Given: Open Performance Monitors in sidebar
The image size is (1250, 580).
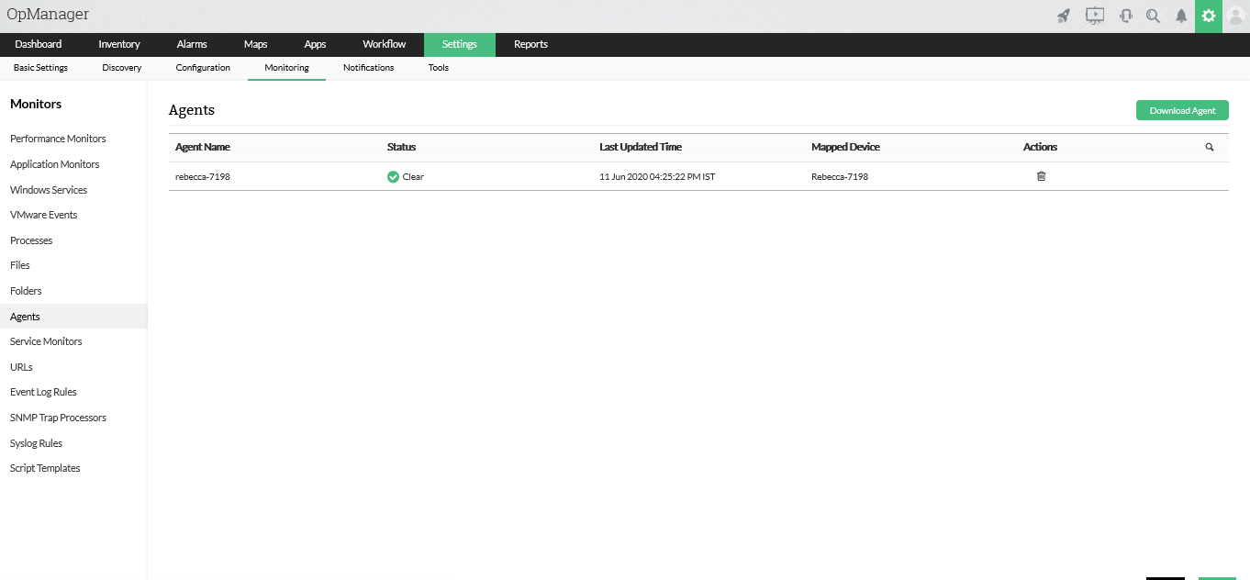Looking at the screenshot, I should [58, 139].
